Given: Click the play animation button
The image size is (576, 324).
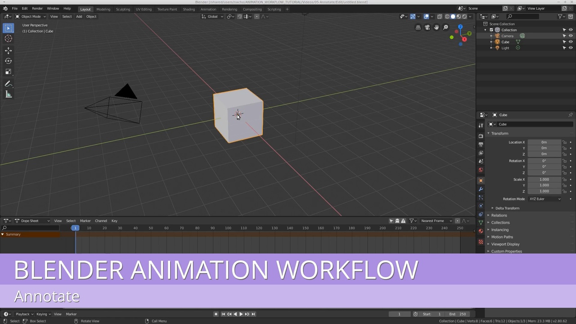Looking at the screenshot, I should 241,314.
